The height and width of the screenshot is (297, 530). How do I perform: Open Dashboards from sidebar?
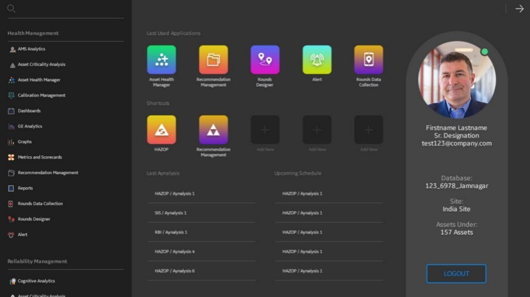[x=29, y=110]
